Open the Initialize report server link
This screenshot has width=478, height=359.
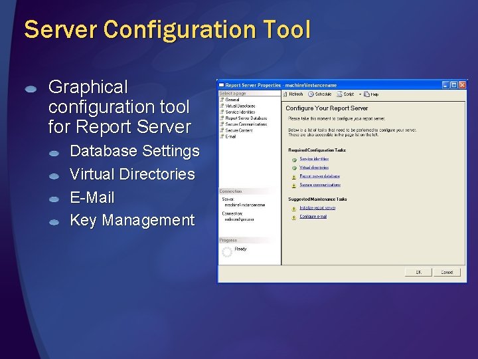[x=317, y=207]
